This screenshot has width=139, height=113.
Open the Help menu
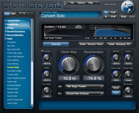[90, 3]
